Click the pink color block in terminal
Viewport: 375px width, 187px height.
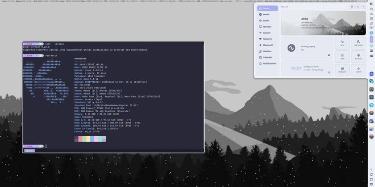click(96, 139)
